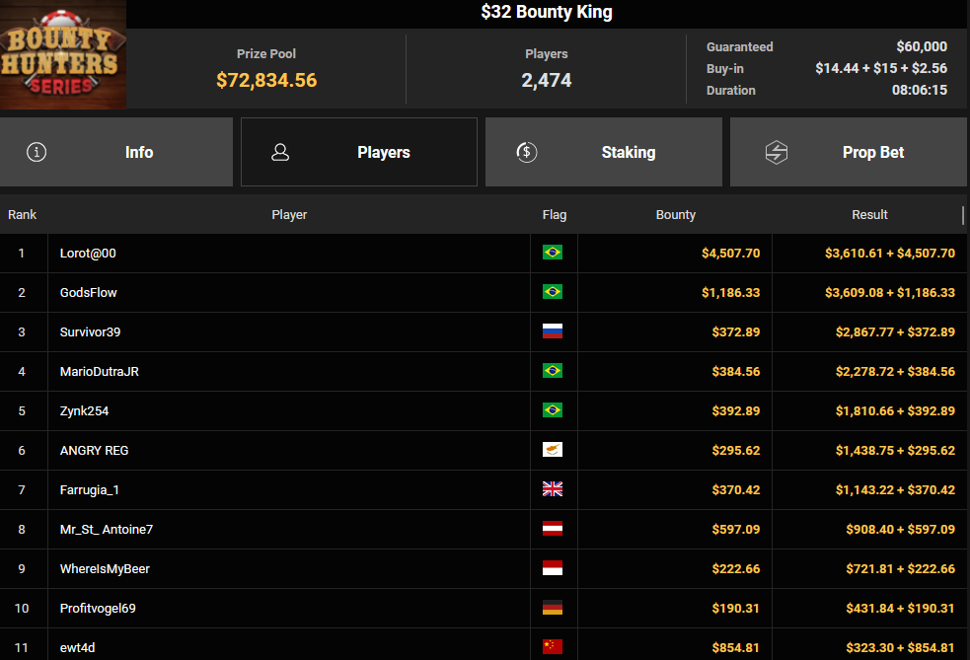Click Russian flag beside Survivor39

553,331
